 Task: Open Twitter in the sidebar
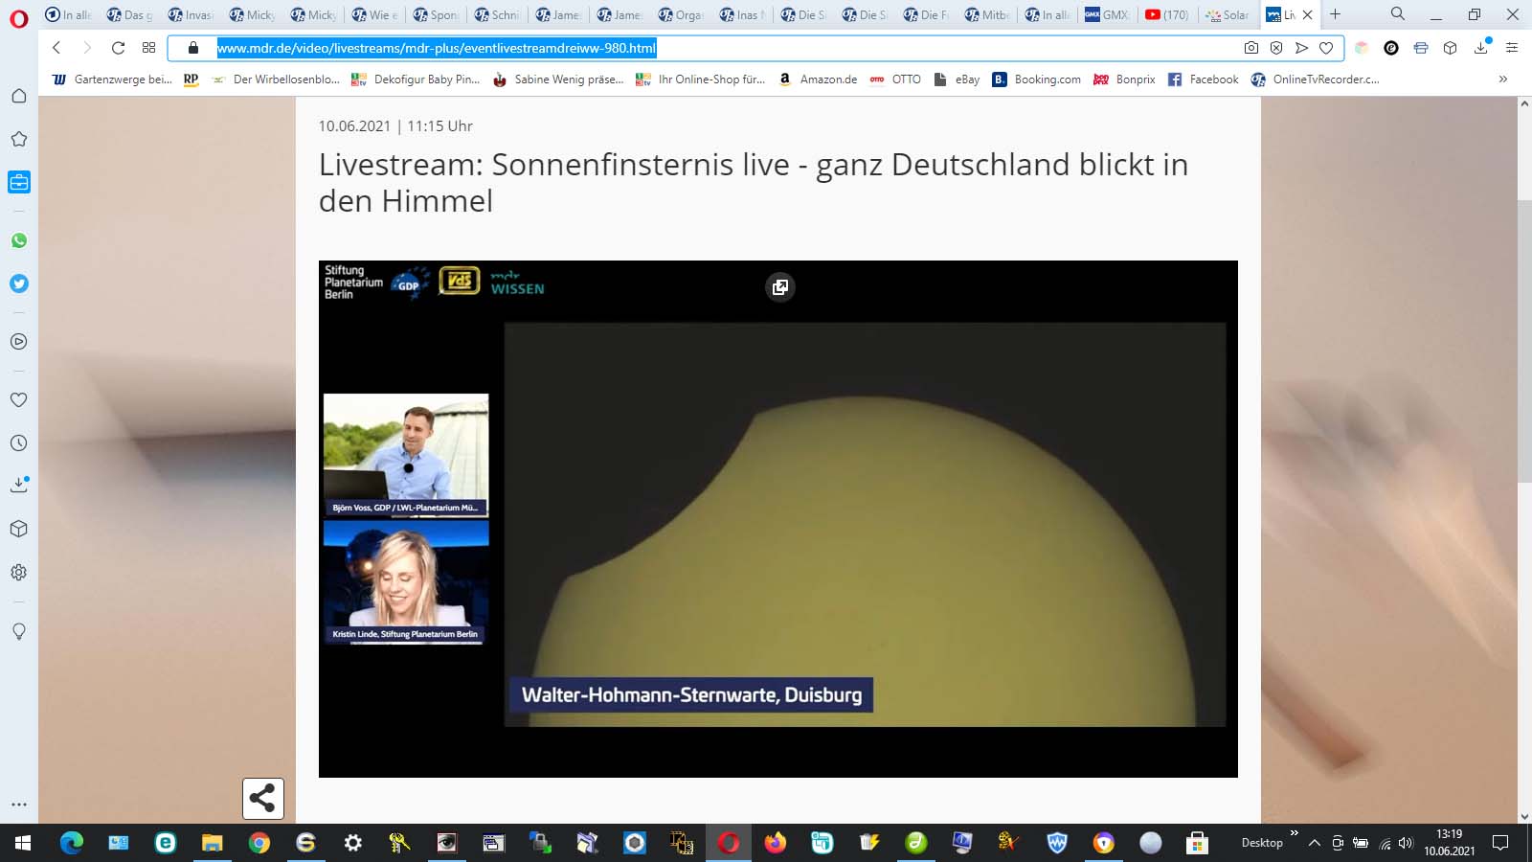[x=18, y=284]
